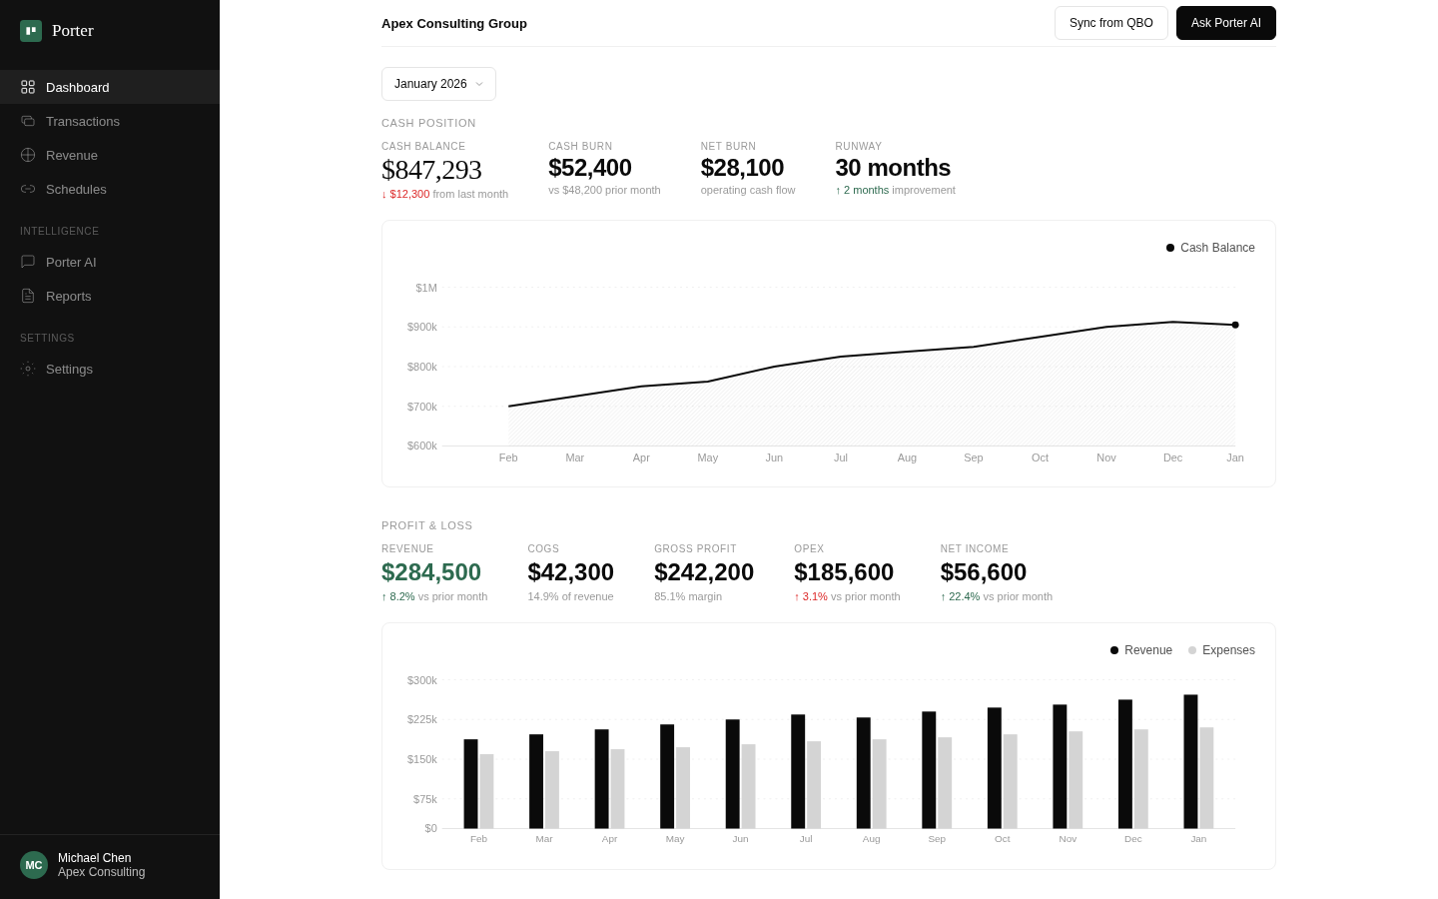Click the MC avatar icon
1438x899 pixels.
pos(33,865)
